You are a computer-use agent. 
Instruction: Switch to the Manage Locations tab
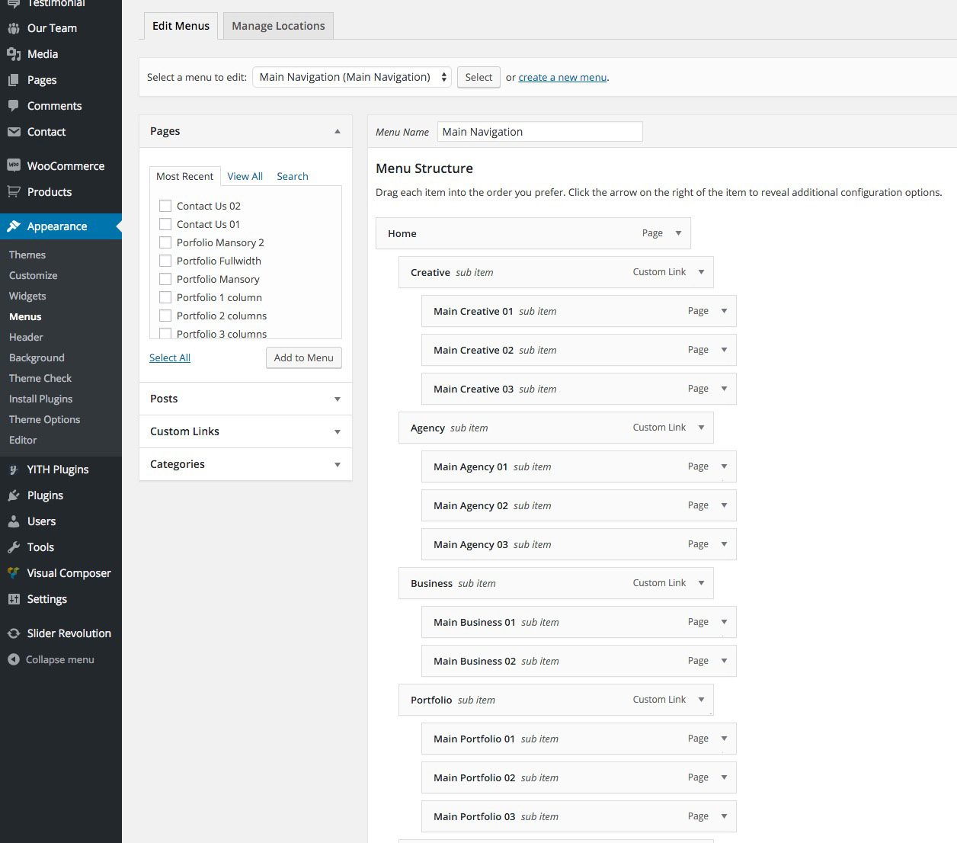point(278,26)
